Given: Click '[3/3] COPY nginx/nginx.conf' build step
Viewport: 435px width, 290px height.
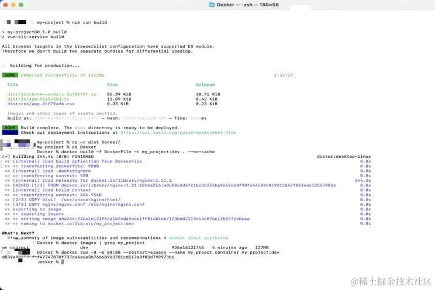Looking at the screenshot, I should (78, 204).
